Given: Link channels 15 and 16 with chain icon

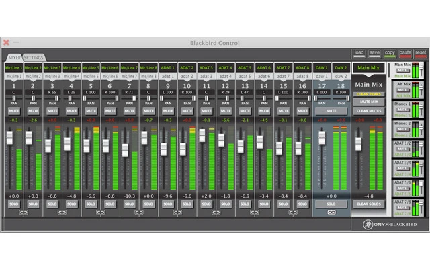Looking at the screenshot, I should click(x=293, y=213).
